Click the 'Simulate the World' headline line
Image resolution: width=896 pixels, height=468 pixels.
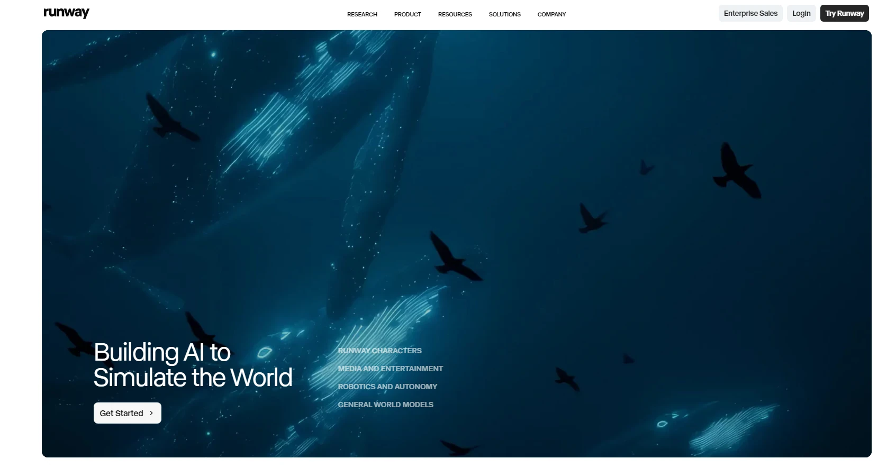[x=193, y=378]
